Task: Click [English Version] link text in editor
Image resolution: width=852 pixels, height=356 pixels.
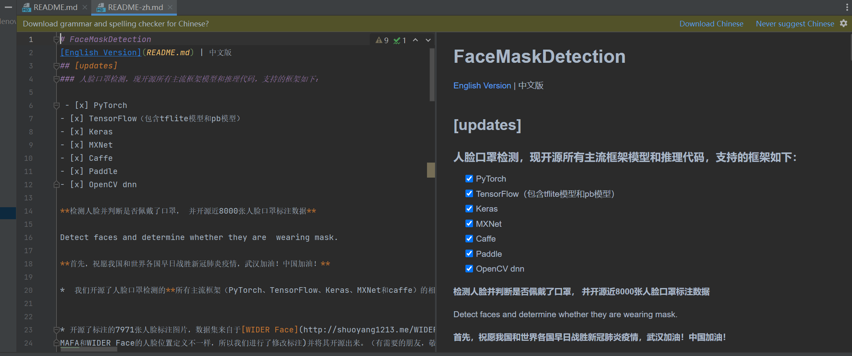Action: tap(101, 52)
